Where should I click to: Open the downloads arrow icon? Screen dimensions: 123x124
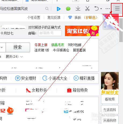click(x=78, y=9)
